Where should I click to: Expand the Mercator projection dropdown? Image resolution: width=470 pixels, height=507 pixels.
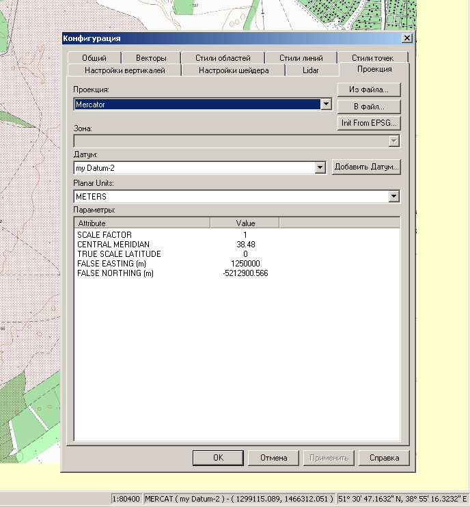(x=326, y=105)
